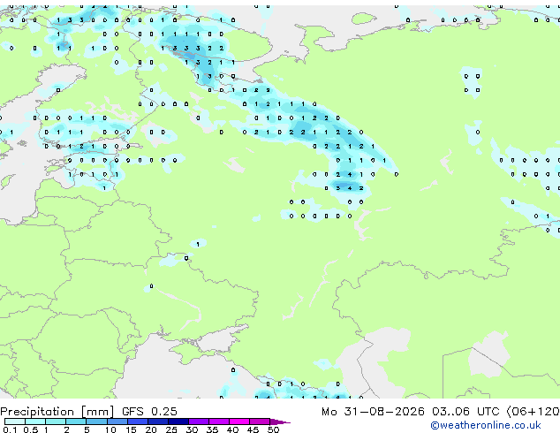Click the '40' legend scale label
The height and width of the screenshot is (433, 560).
click(232, 429)
